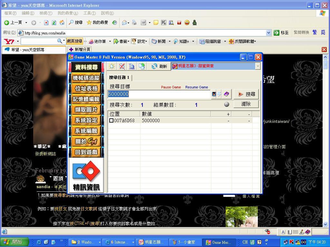This screenshot has width=330, height=247.
Task: Click the bar chart lightning icon beside search field
Action: [216, 94]
